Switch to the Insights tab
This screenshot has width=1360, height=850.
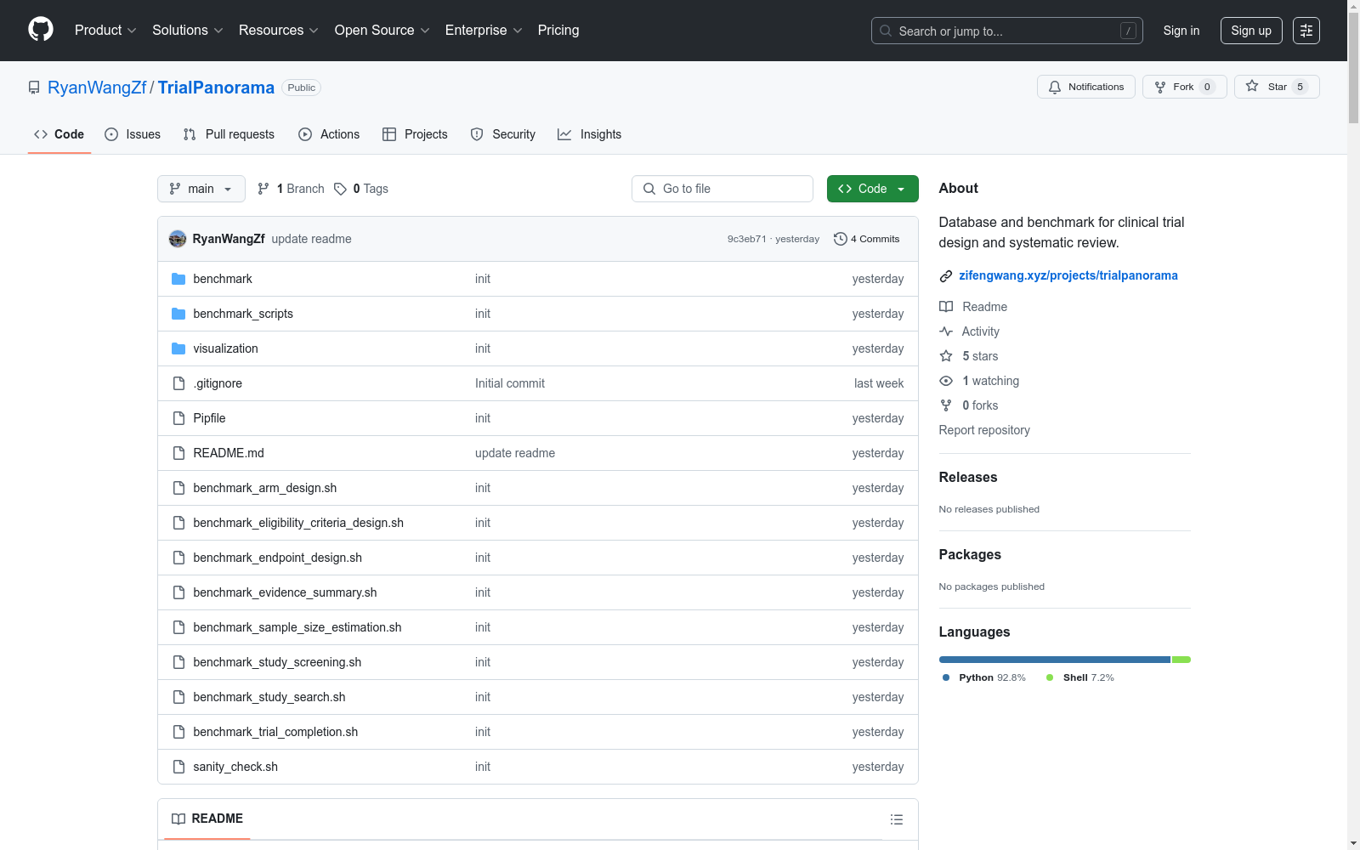[590, 134]
